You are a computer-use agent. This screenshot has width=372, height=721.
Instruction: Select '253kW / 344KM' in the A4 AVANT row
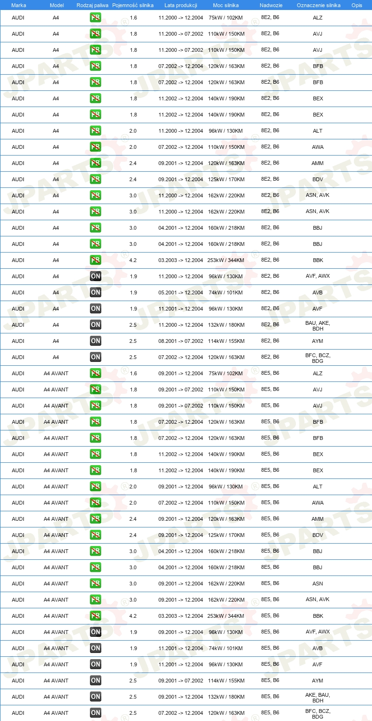226,616
